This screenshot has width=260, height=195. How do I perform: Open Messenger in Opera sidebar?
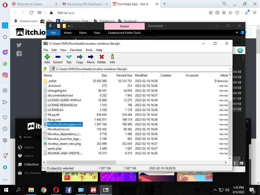(5, 52)
